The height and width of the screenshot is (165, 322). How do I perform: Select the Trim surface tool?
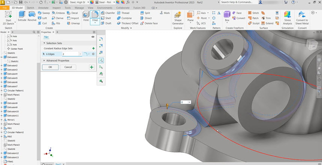[x=266, y=18]
